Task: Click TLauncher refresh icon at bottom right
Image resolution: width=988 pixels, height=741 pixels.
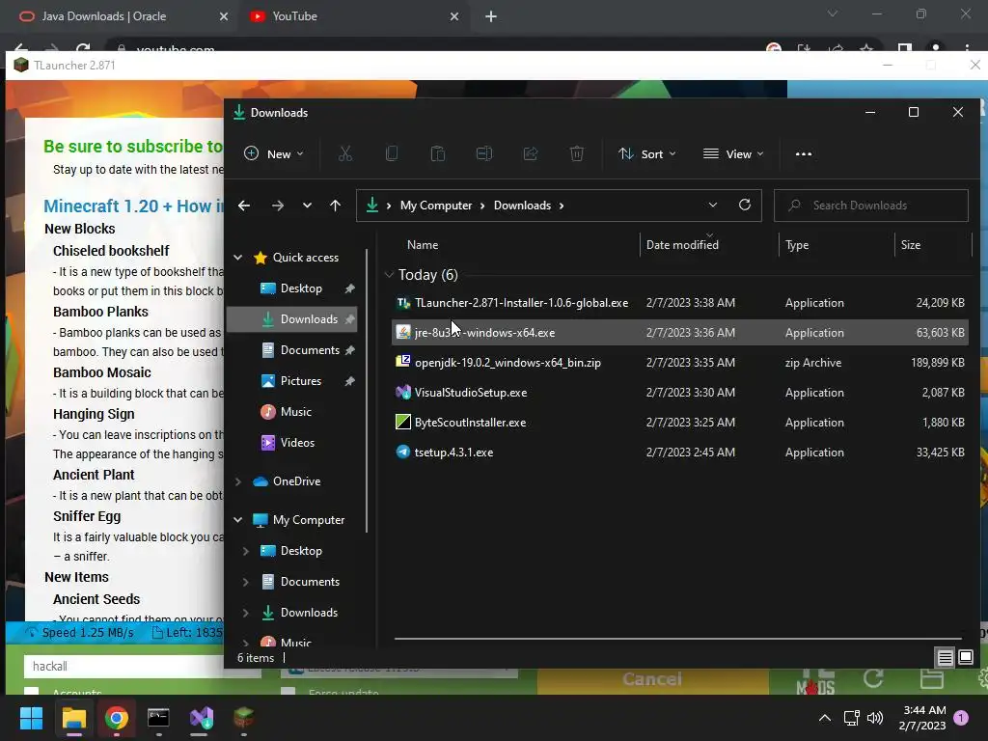Action: pos(873,679)
